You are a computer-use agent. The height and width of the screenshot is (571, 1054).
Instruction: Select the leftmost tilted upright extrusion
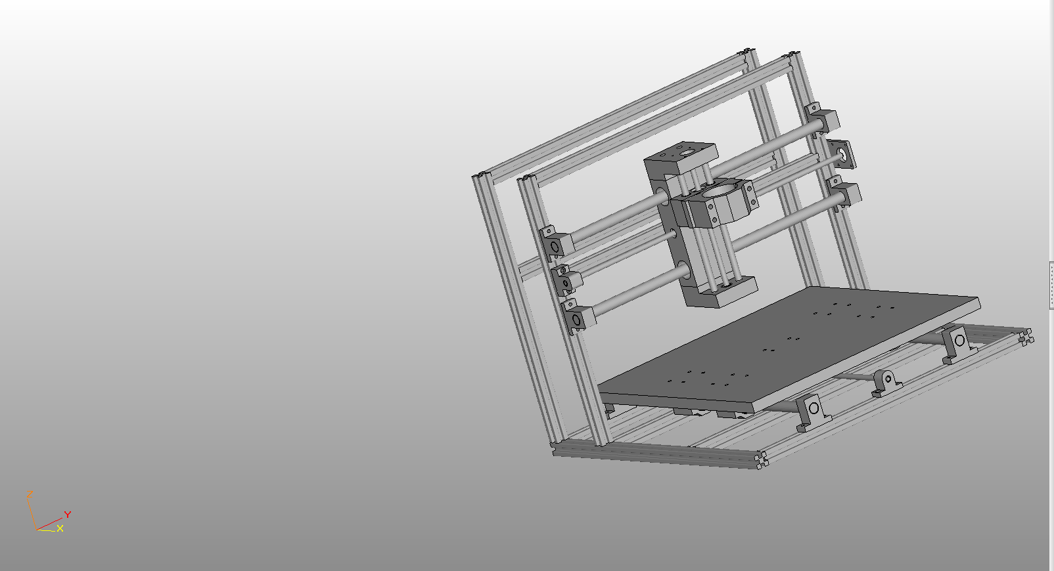(x=518, y=308)
